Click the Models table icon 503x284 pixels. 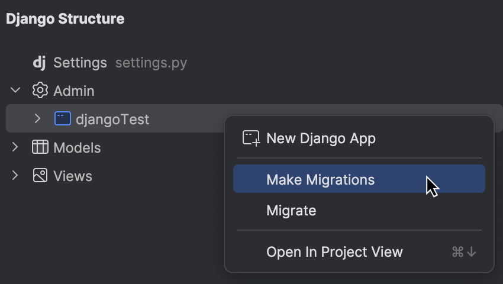point(40,147)
